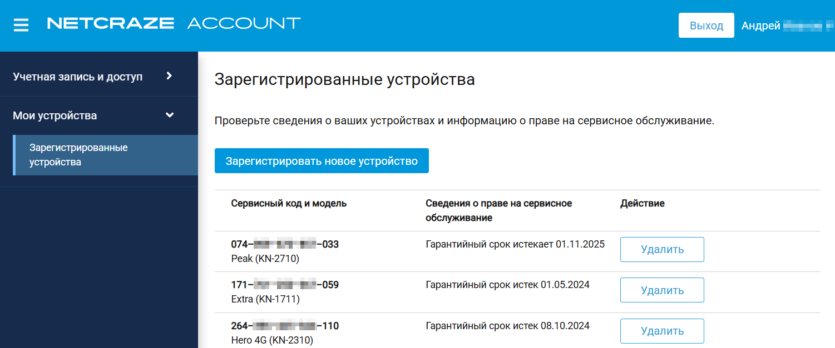Click the service code starting with 171
The image size is (835, 348).
pyautogui.click(x=285, y=285)
